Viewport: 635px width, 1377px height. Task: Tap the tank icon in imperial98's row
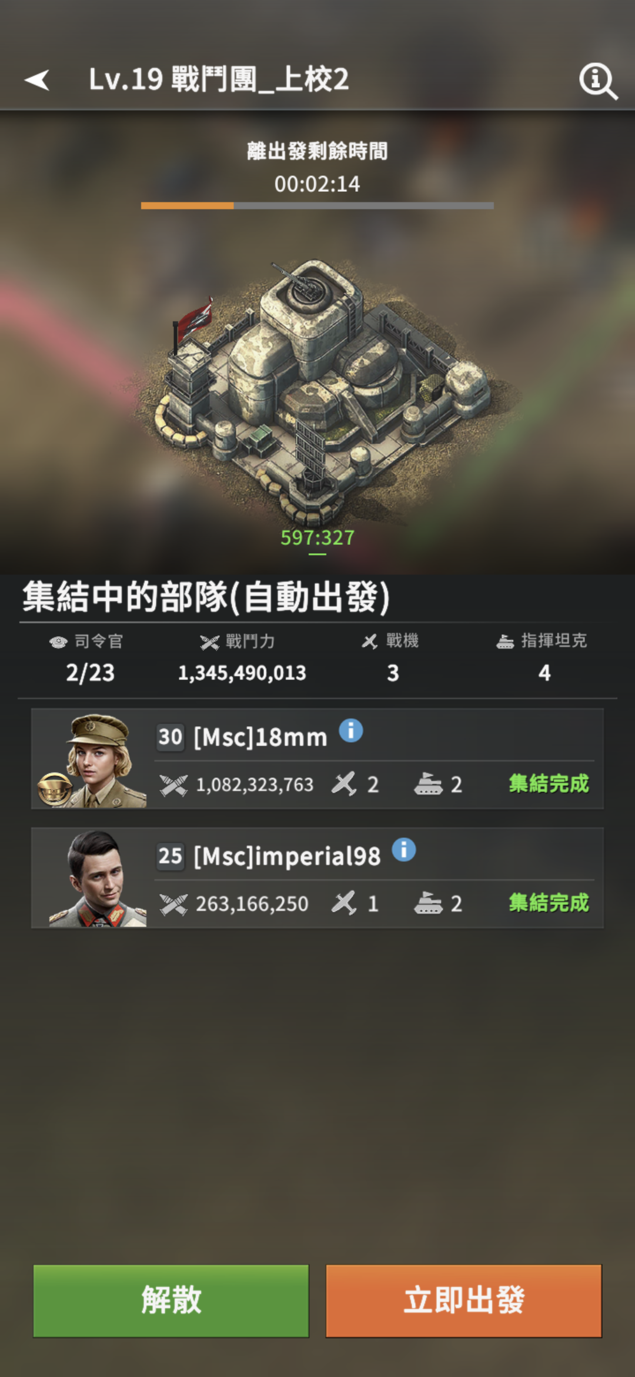[428, 903]
